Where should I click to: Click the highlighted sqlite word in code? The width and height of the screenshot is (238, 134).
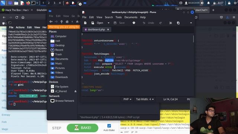click(x=109, y=60)
